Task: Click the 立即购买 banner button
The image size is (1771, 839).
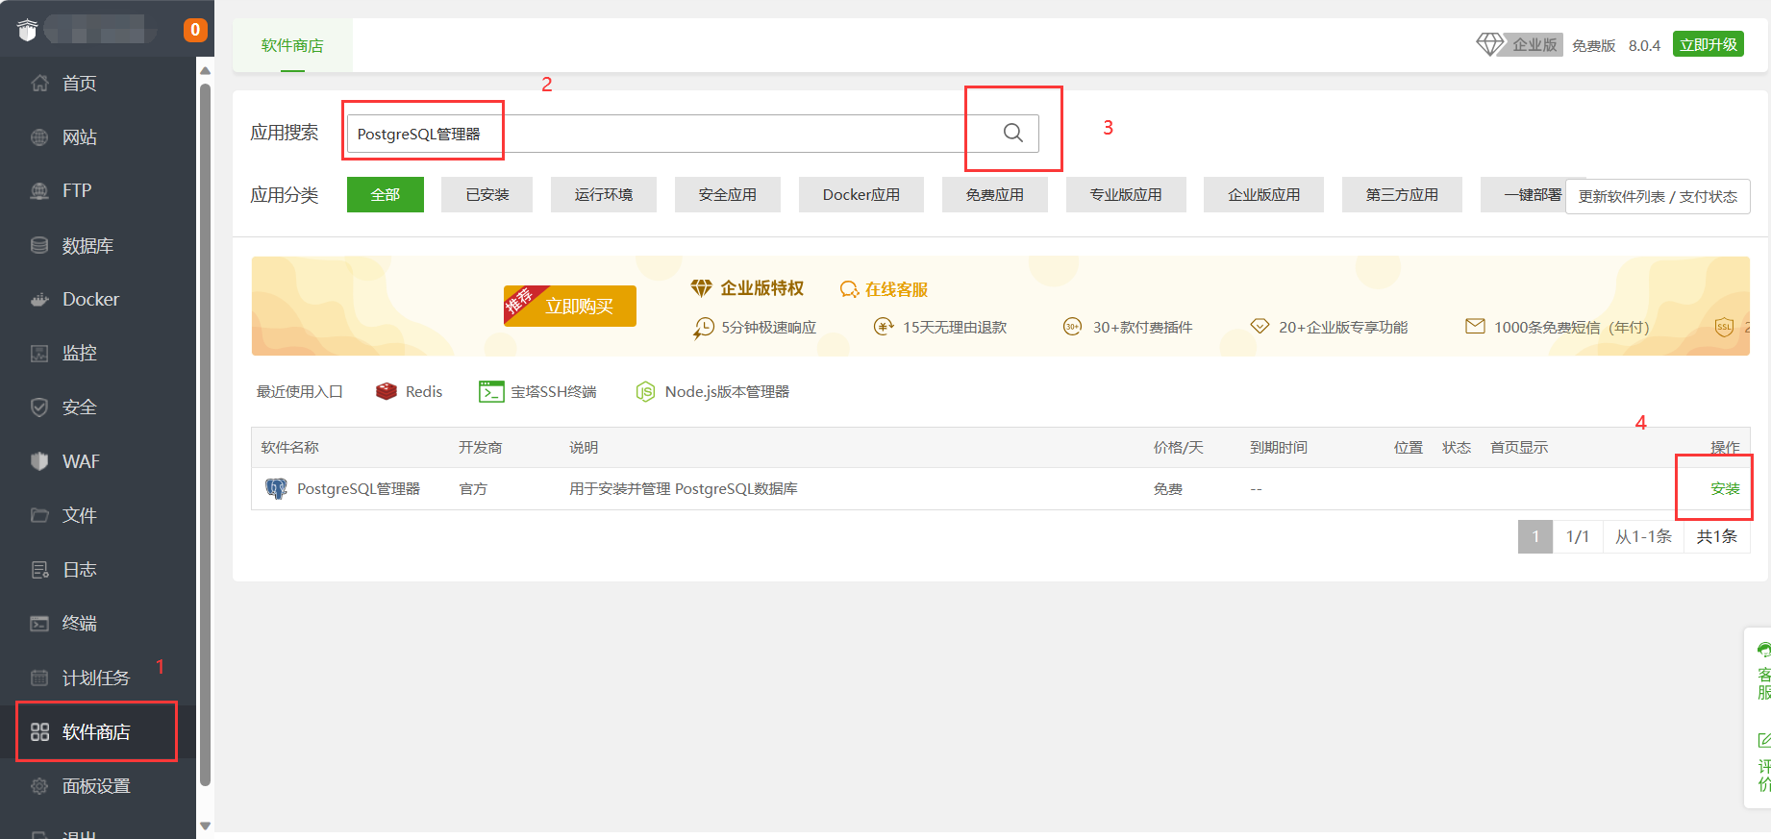Action: (x=570, y=307)
